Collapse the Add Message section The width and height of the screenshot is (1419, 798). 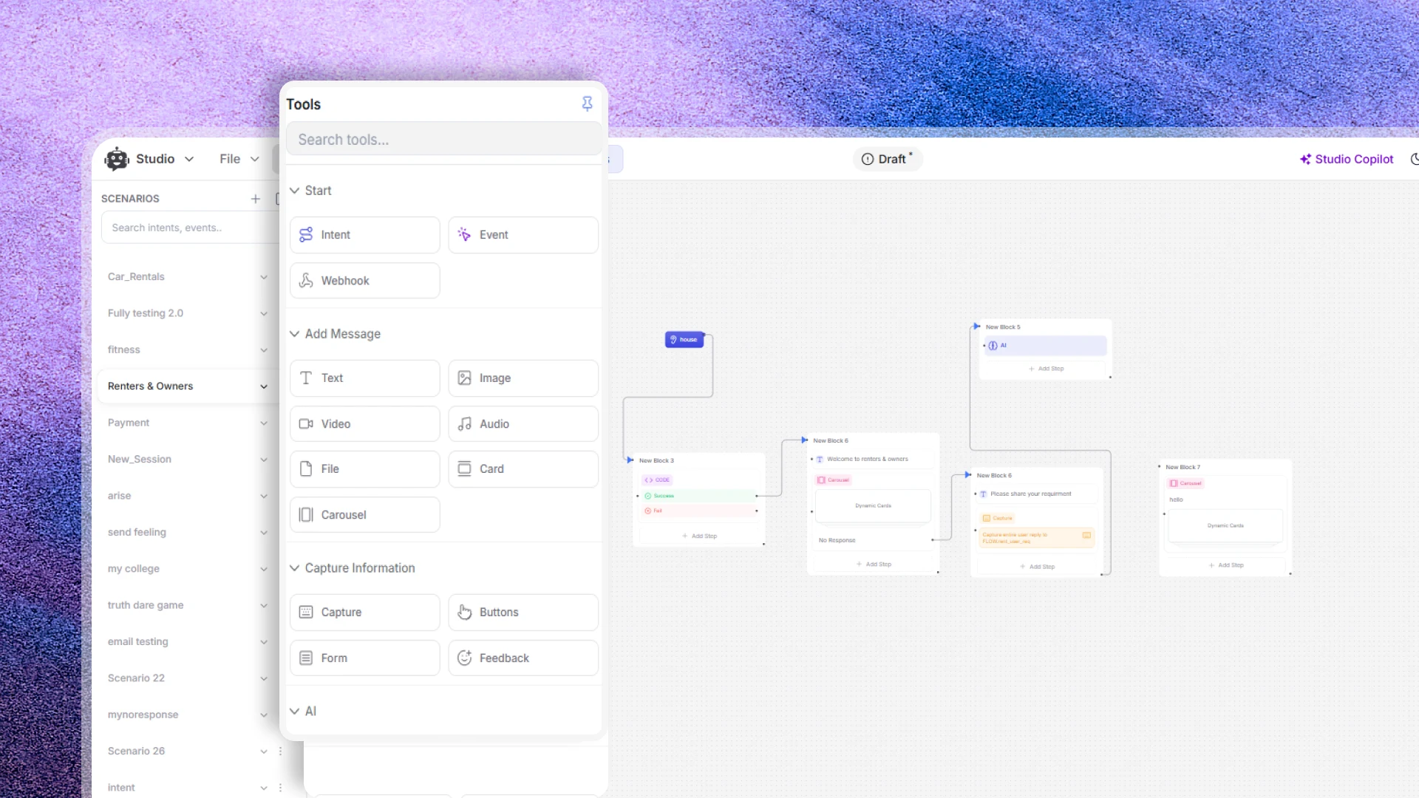[x=294, y=334]
